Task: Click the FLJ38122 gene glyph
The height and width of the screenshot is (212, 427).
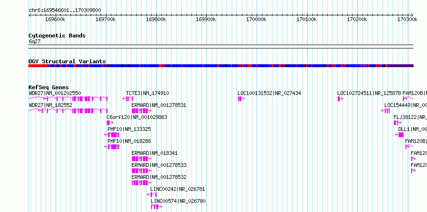Action: click(x=398, y=123)
